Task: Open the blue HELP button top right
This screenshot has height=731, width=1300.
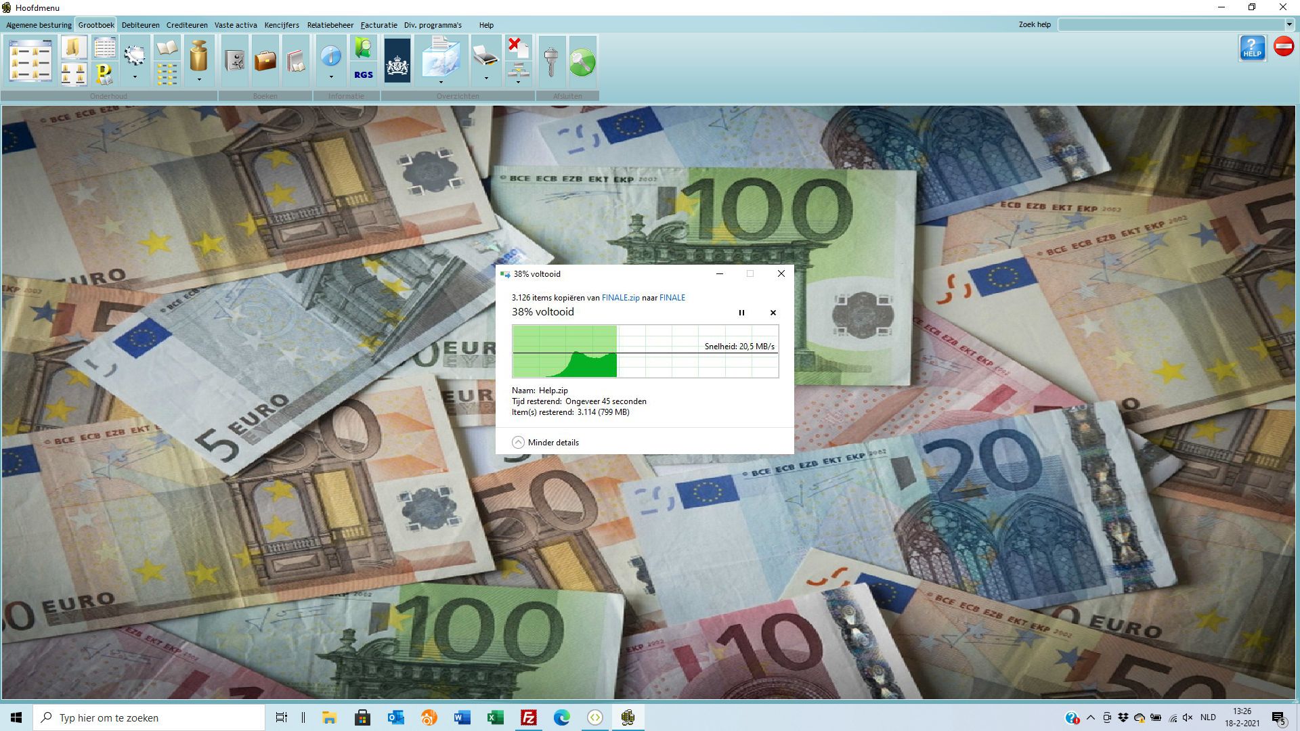Action: (1252, 48)
